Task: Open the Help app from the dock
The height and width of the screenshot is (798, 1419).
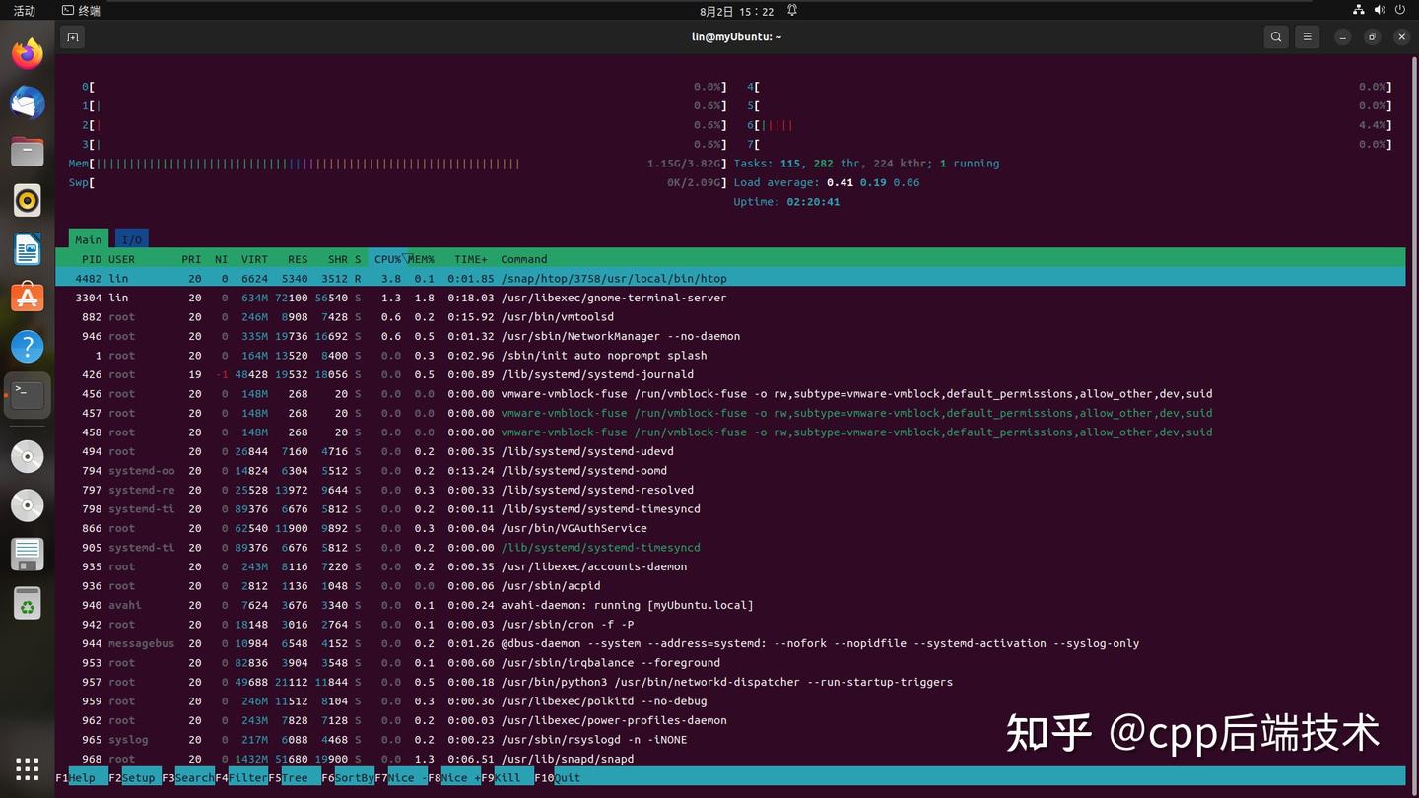Action: 27,346
